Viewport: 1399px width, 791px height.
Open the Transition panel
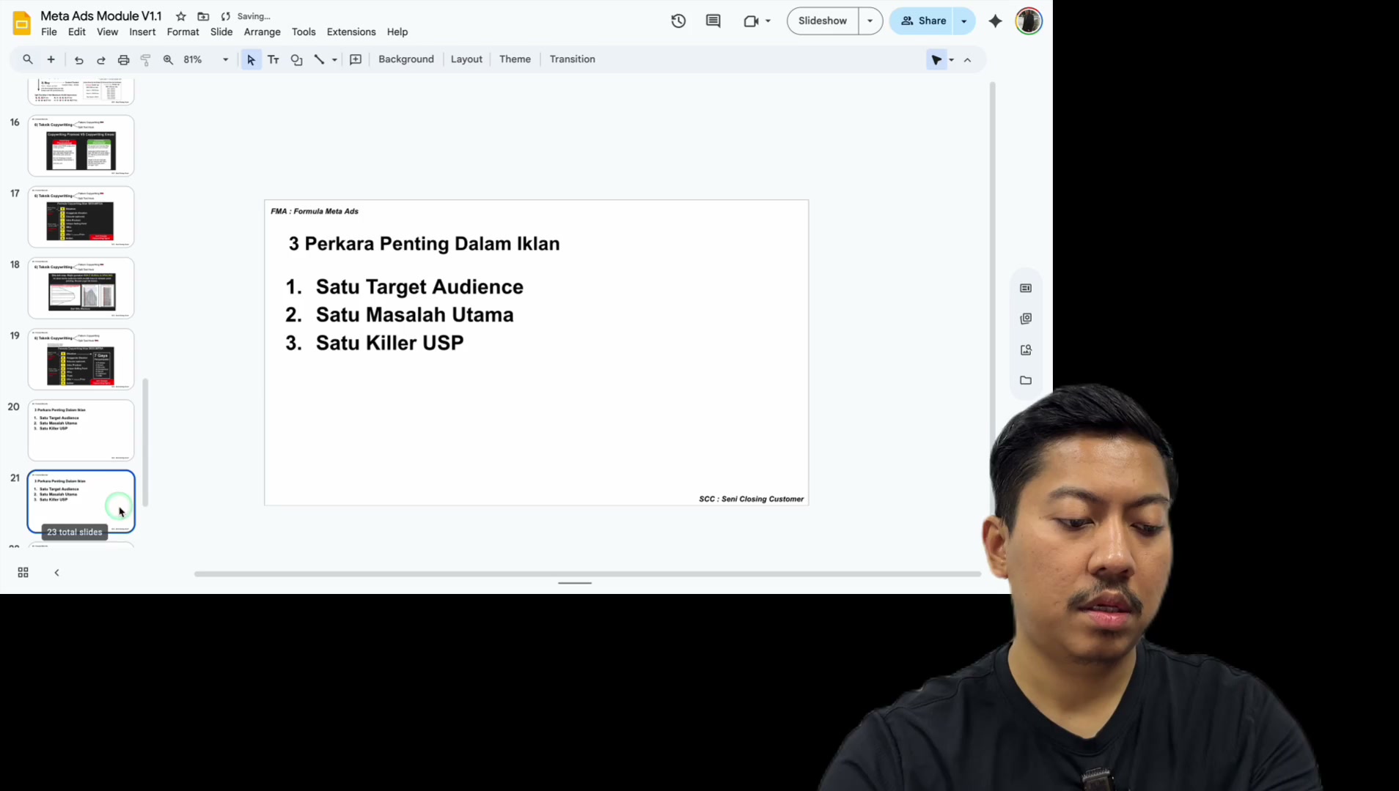point(572,59)
